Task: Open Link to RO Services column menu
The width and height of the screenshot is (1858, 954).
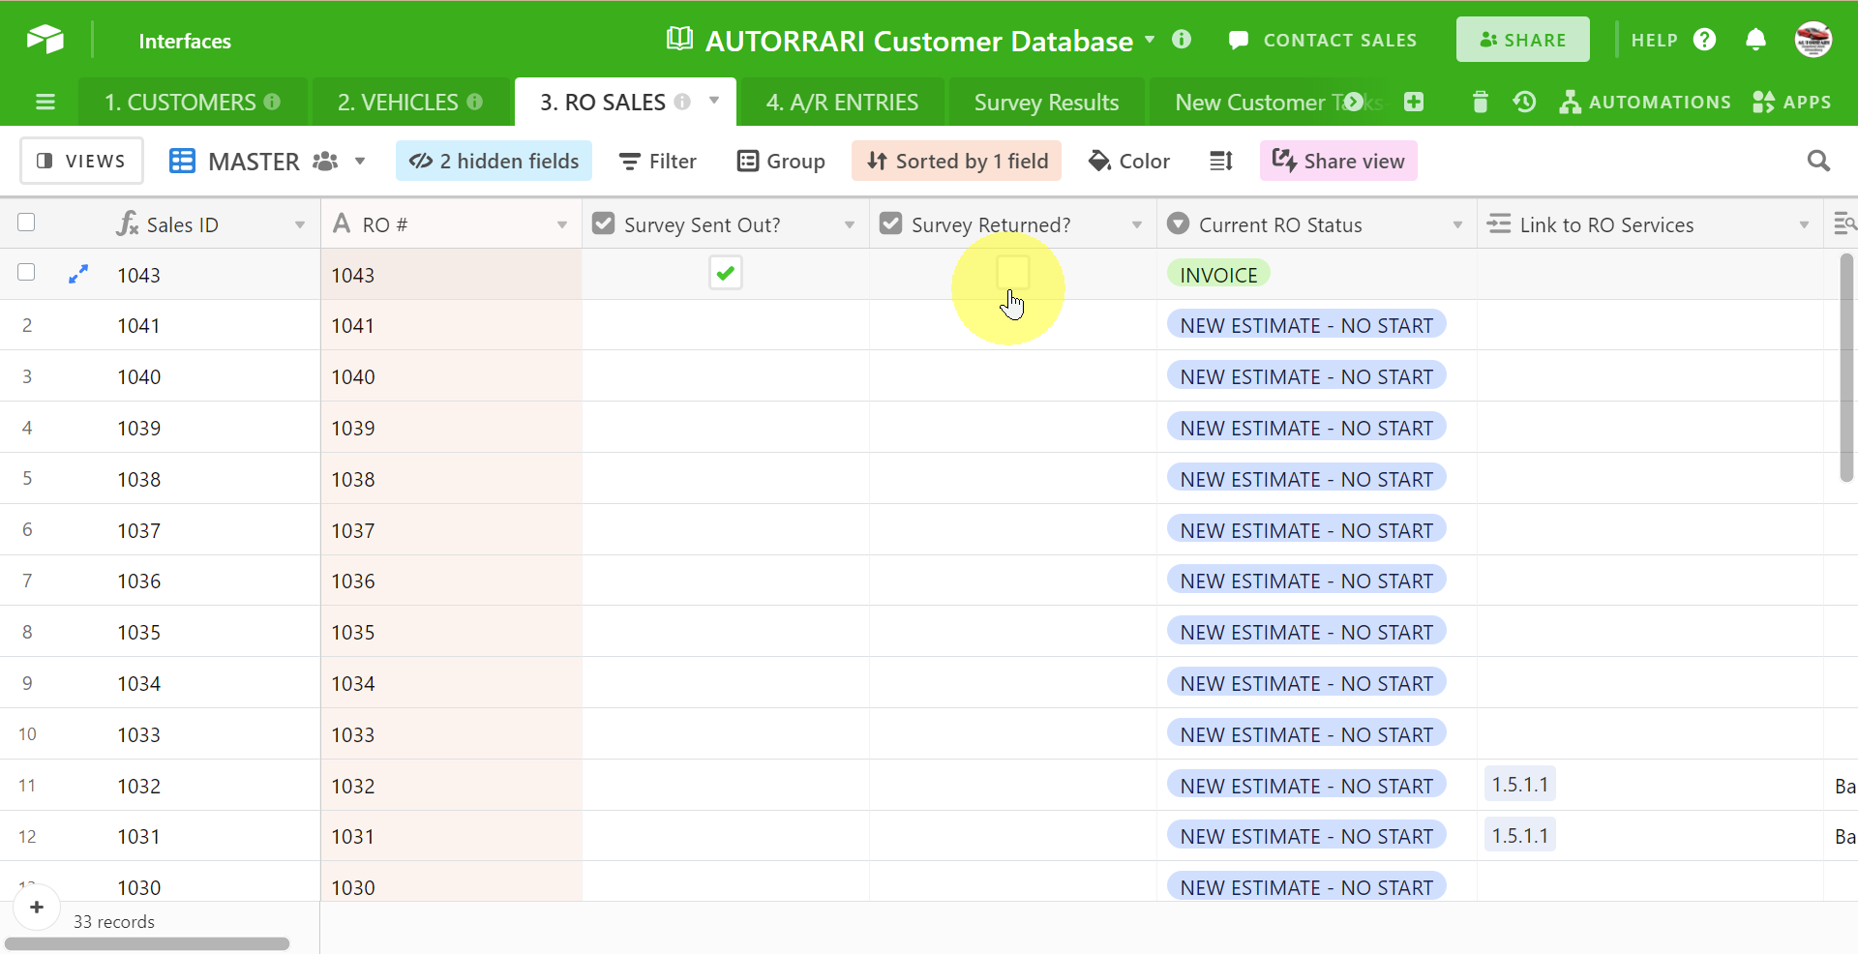Action: point(1804,225)
